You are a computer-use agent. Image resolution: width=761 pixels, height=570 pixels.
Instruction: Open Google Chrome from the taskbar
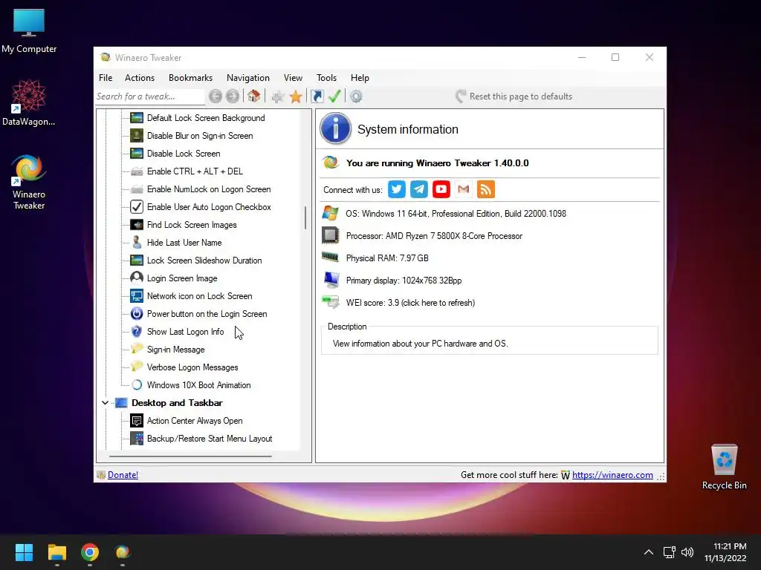coord(90,552)
